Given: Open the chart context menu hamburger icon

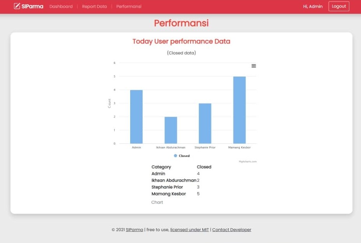Looking at the screenshot, I should pos(254,66).
